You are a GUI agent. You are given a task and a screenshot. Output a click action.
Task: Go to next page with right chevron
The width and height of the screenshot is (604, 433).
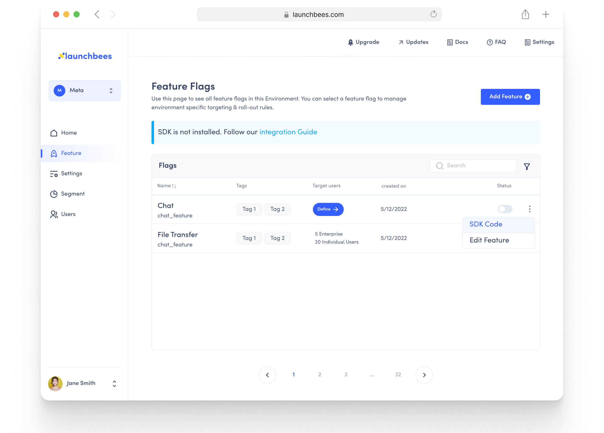pyautogui.click(x=424, y=375)
